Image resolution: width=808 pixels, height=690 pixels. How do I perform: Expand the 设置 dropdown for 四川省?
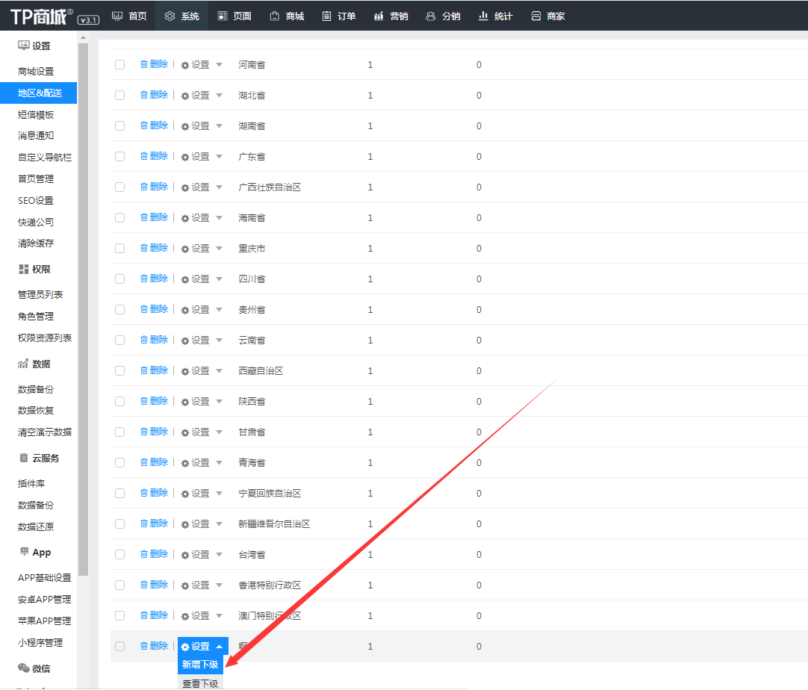point(219,279)
